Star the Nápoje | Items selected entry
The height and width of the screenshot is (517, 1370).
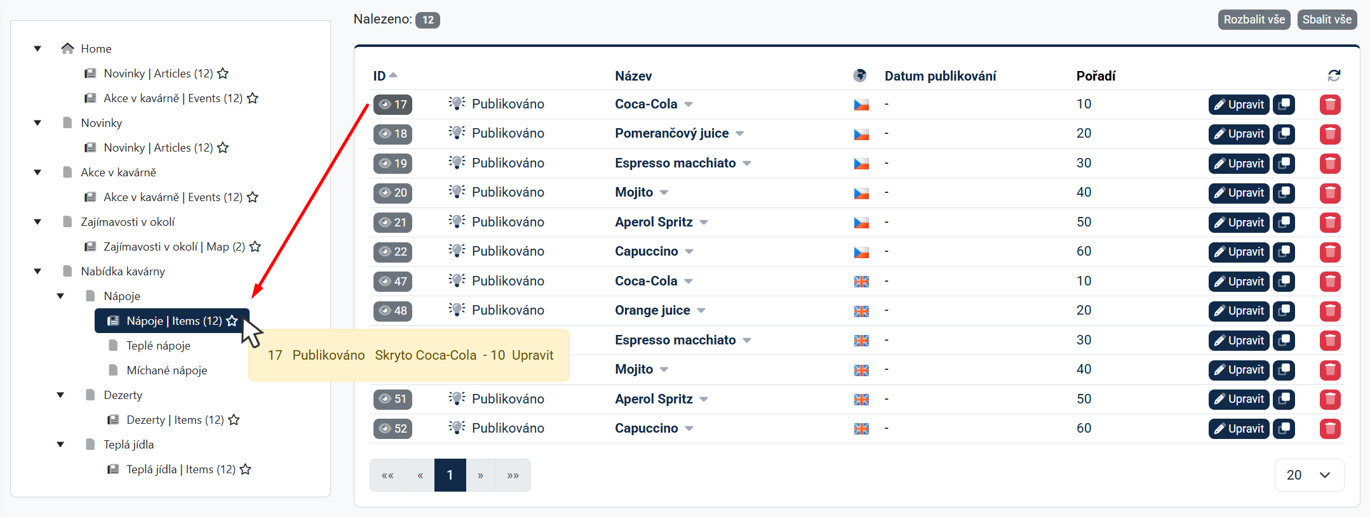[x=232, y=321]
